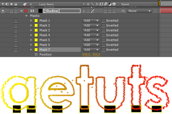Image resolution: width=172 pixels, height=114 pixels.
Task: Open the Add mode dropdown for Mask 6
Action: click(x=91, y=45)
